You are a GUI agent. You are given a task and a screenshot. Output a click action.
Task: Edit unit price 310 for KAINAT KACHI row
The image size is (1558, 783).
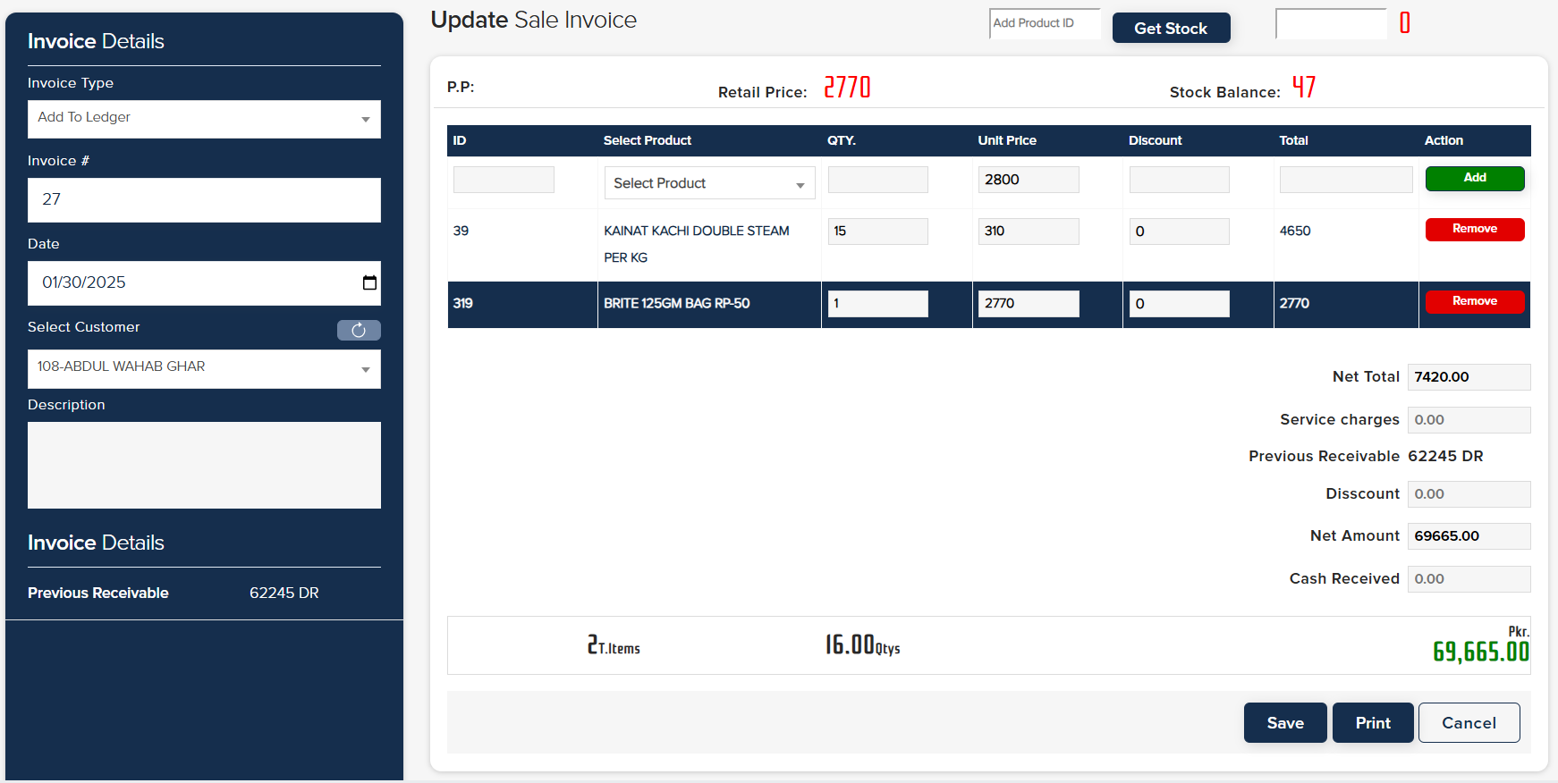[x=1029, y=232]
